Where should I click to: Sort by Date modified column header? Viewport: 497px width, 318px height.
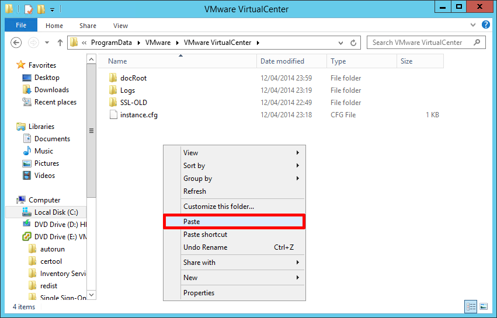[291, 61]
